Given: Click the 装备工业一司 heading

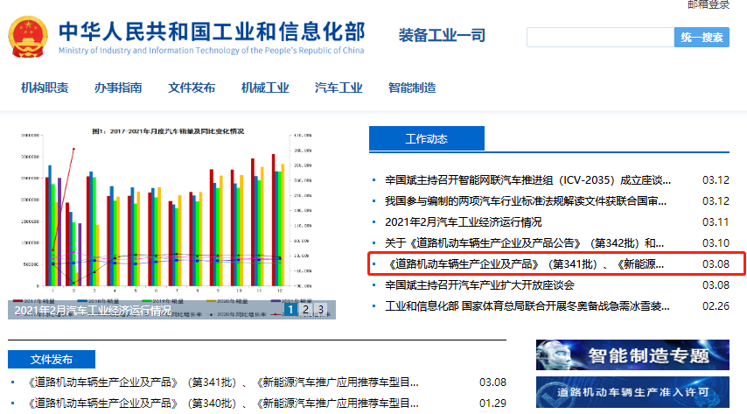Looking at the screenshot, I should click(x=442, y=35).
